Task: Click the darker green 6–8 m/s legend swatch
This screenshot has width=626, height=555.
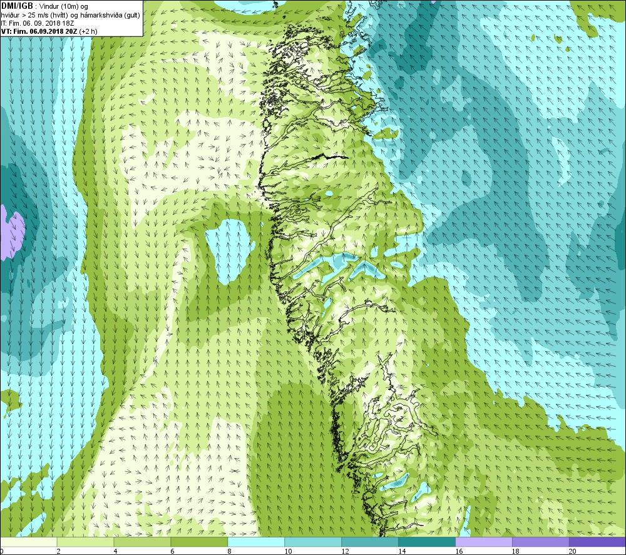Action: coord(199,542)
